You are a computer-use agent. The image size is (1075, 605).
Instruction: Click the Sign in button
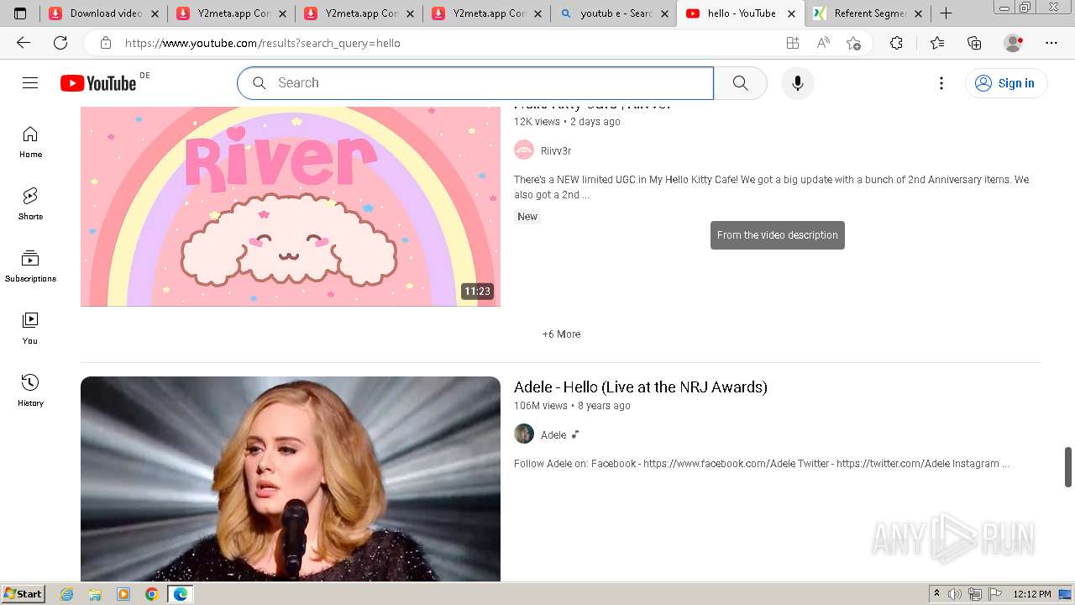click(1005, 82)
